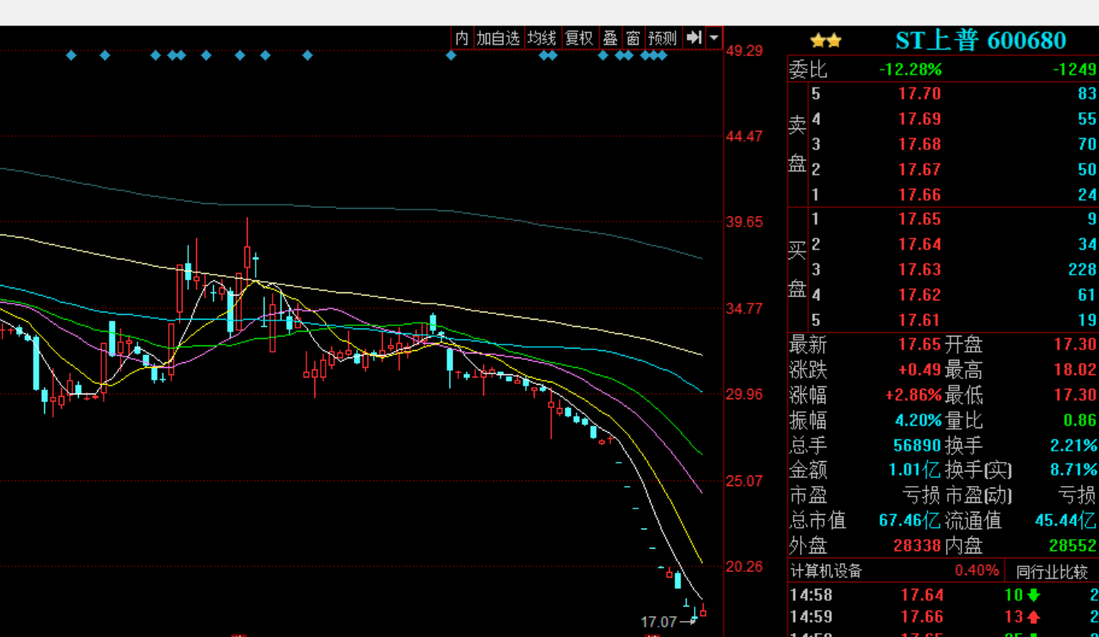The width and height of the screenshot is (1099, 637).
Task: Click the 14:59 trade row price 17.66
Action: pyautogui.click(x=921, y=617)
